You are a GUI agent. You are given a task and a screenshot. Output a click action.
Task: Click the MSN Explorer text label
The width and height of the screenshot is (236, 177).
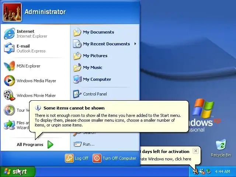coord(28,66)
